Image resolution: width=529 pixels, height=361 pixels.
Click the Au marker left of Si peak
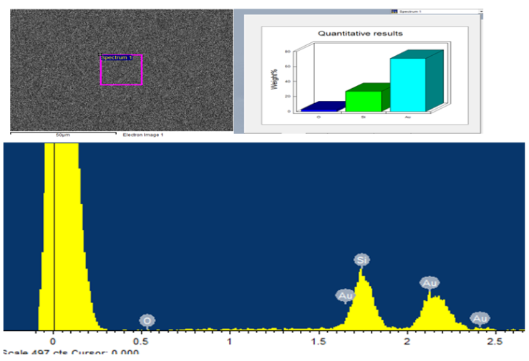[345, 295]
